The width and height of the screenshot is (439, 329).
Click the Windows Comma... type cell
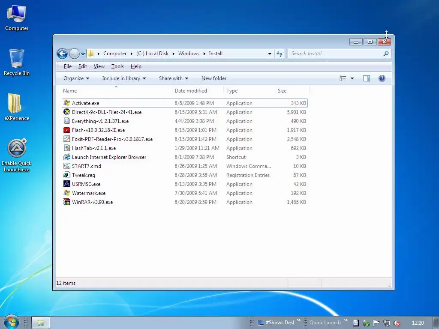[248, 166]
